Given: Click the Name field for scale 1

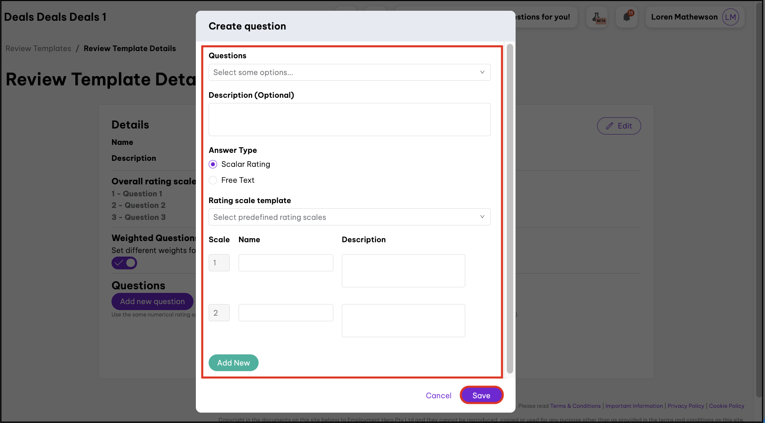Looking at the screenshot, I should tap(286, 263).
